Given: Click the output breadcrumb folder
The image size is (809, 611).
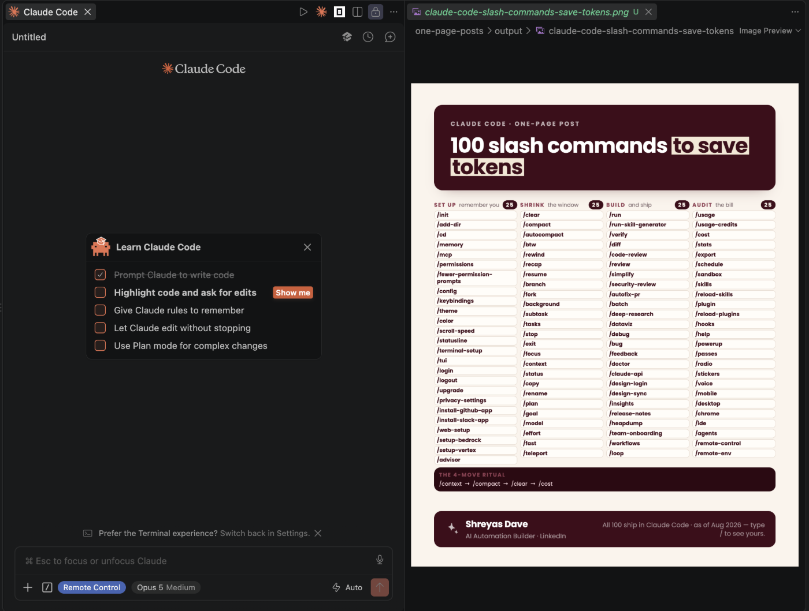Looking at the screenshot, I should (x=509, y=31).
